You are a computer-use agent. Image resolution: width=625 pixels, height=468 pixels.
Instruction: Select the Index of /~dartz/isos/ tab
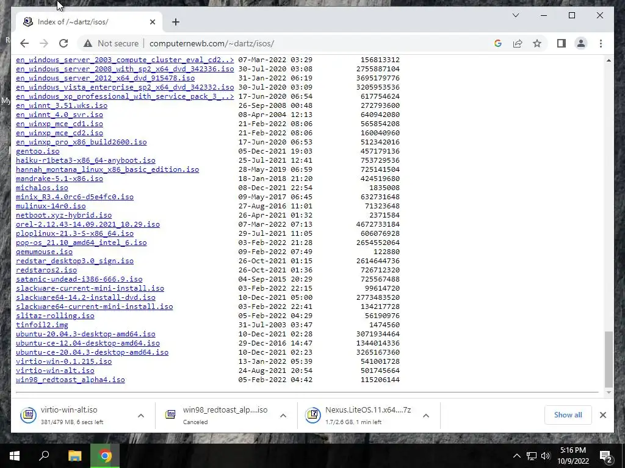(x=89, y=22)
